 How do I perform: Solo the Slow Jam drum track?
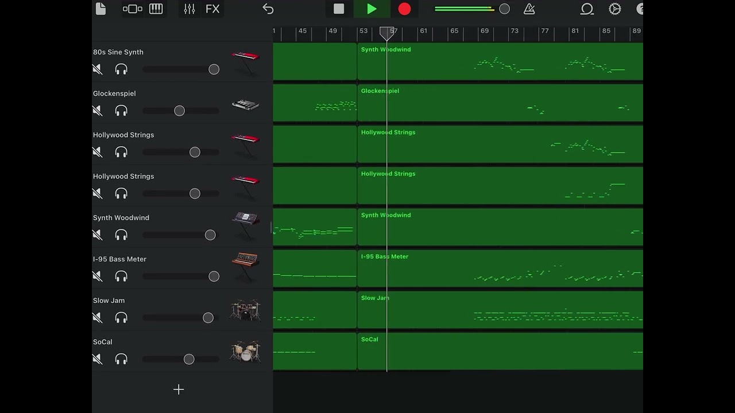click(121, 317)
